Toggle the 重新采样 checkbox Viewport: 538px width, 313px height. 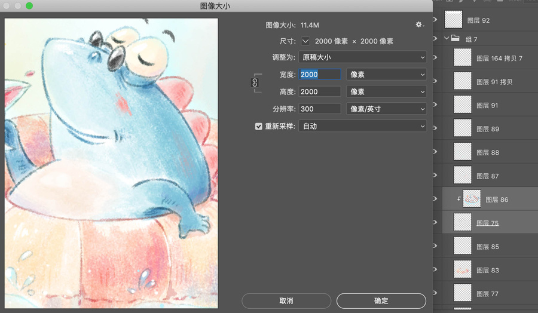[258, 126]
